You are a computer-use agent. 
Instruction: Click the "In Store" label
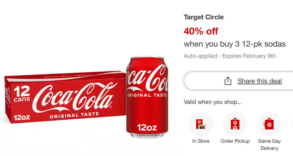pos(201,141)
